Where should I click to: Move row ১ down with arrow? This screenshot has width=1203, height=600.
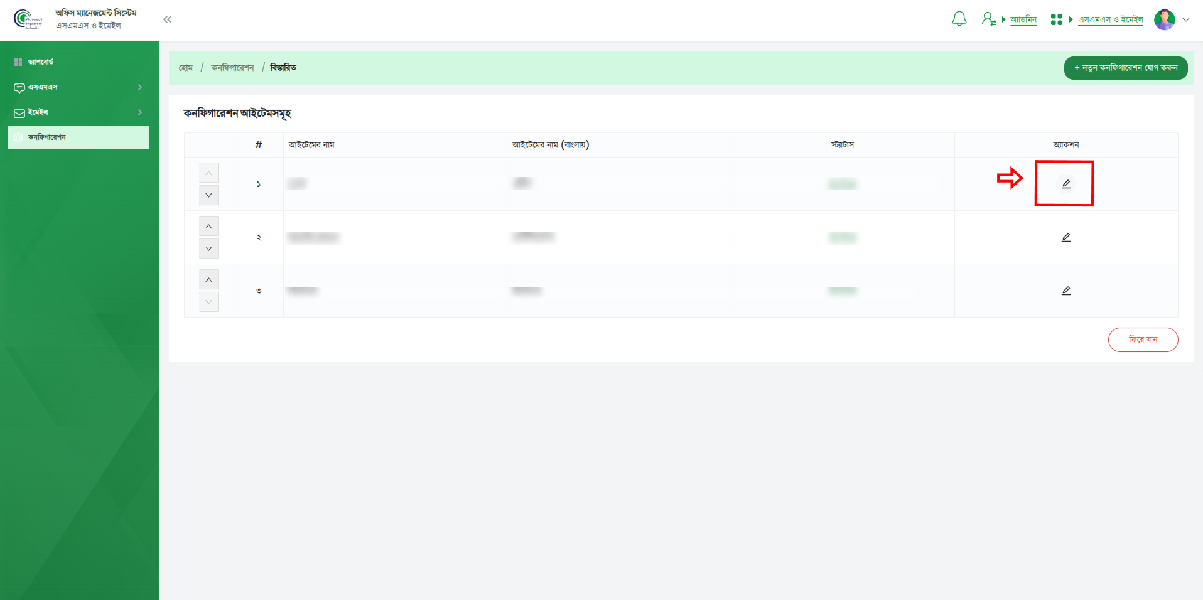pyautogui.click(x=208, y=195)
